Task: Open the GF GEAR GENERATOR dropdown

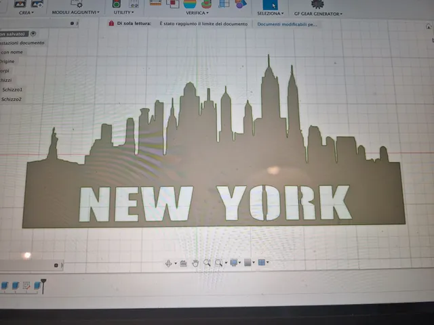Action: pyautogui.click(x=318, y=14)
